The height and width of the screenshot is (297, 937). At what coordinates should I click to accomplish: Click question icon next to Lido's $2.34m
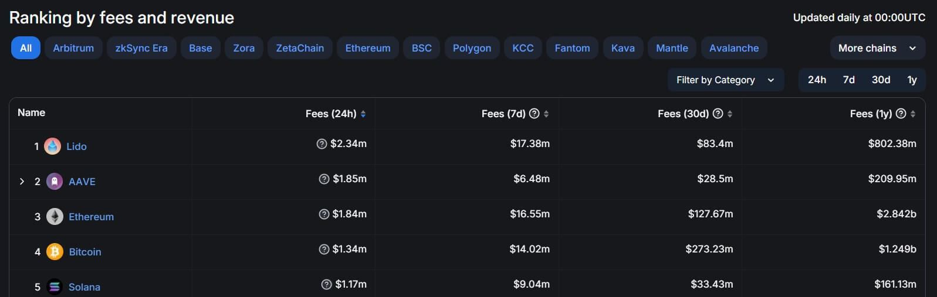pos(322,144)
